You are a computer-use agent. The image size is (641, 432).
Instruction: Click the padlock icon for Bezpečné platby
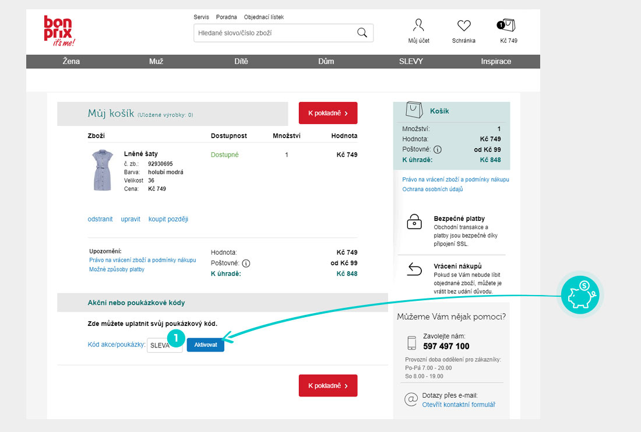point(414,222)
